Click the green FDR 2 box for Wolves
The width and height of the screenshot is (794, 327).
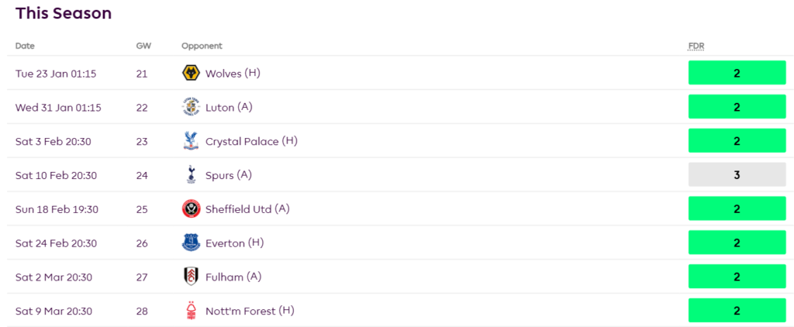737,73
